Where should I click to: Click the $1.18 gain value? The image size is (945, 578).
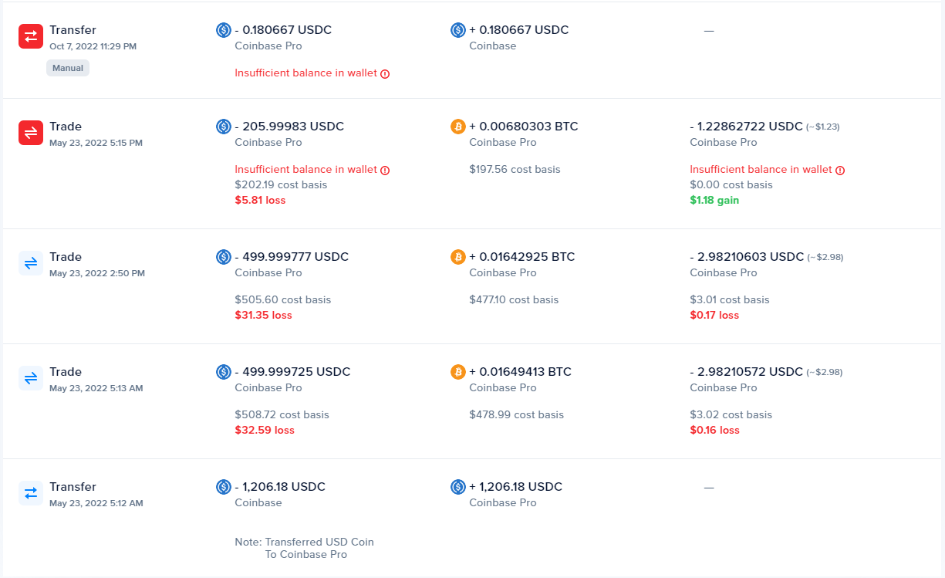click(x=714, y=201)
